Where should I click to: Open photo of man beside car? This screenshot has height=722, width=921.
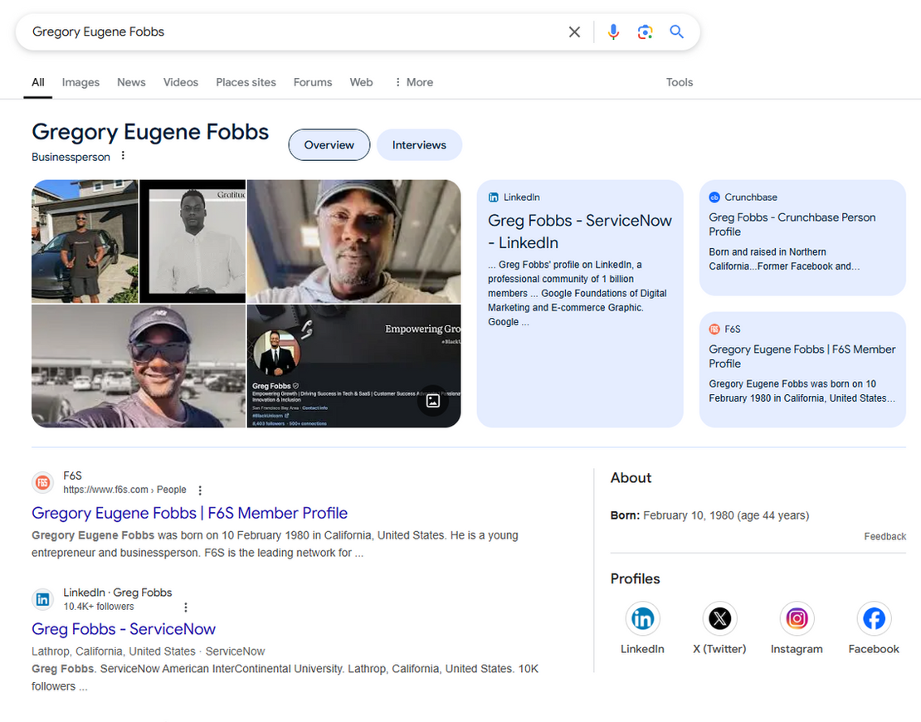[85, 241]
